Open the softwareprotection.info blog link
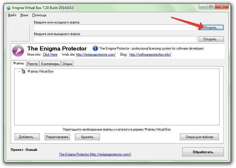236x168 pixels. [x=150, y=55]
